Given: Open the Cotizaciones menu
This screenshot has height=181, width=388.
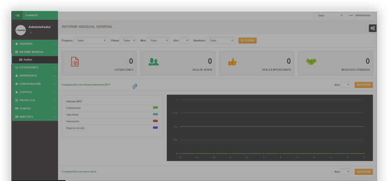Looking at the screenshot, I should point(35,67).
